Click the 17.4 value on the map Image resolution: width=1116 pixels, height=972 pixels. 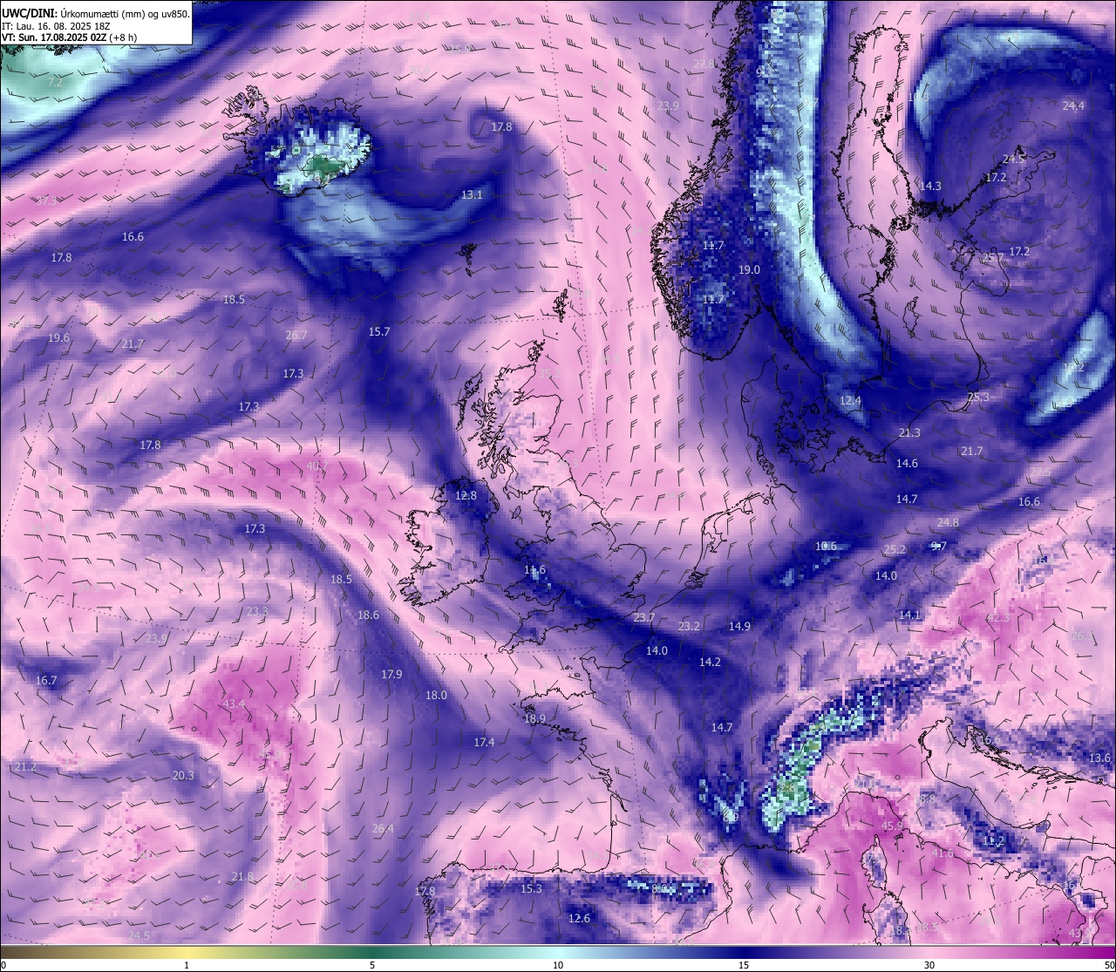tap(484, 743)
